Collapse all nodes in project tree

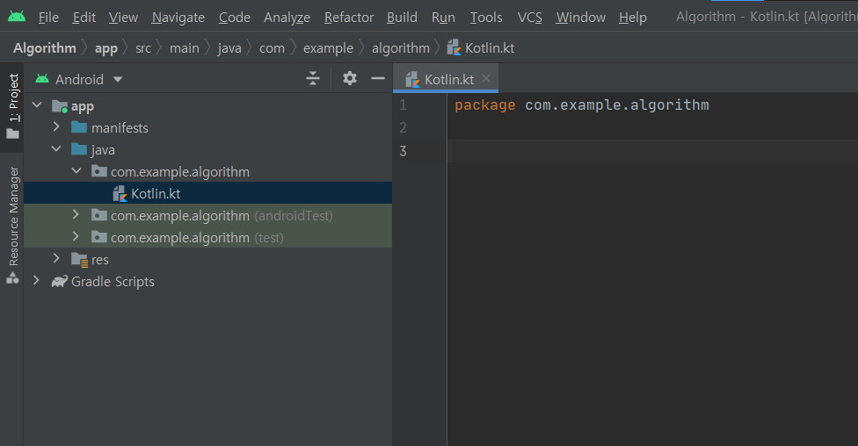point(313,79)
